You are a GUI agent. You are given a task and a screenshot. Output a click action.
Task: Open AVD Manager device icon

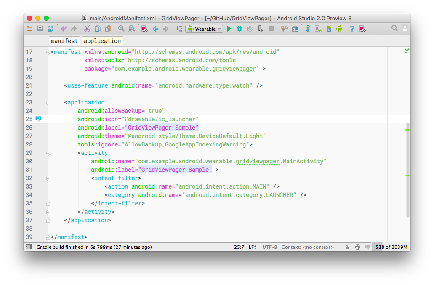pyautogui.click(x=318, y=29)
